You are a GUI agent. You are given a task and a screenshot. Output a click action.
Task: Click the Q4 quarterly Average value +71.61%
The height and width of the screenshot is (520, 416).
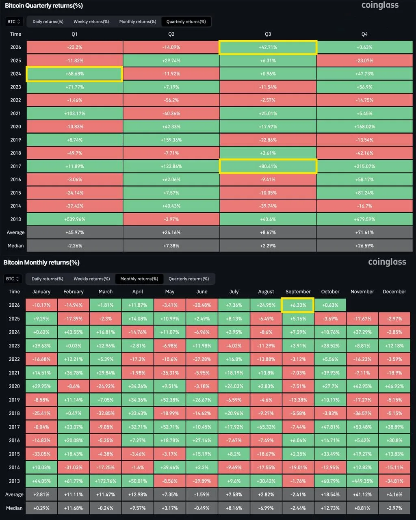coord(364,232)
